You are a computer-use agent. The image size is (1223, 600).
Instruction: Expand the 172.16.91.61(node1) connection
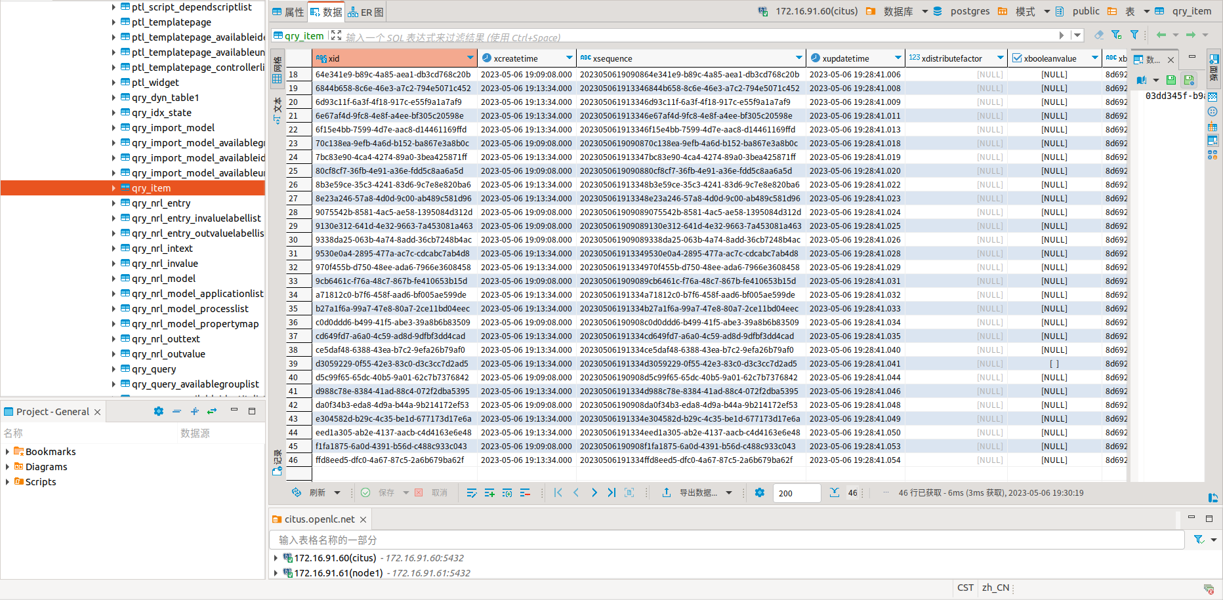coord(276,573)
